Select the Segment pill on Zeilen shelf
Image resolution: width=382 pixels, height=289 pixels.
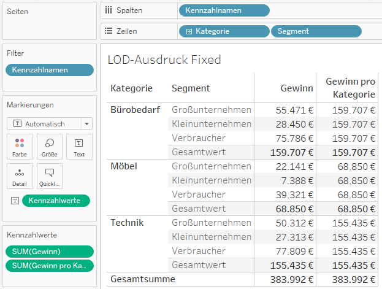tap(316, 31)
